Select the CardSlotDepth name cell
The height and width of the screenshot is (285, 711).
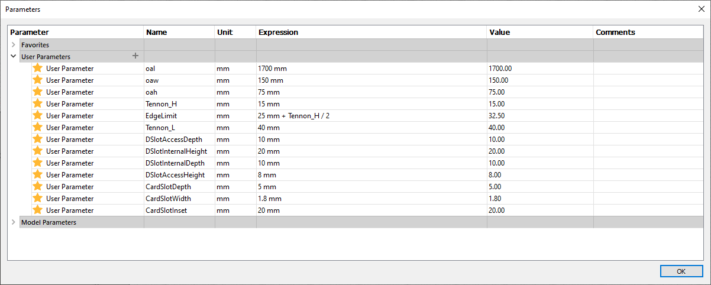tap(179, 187)
